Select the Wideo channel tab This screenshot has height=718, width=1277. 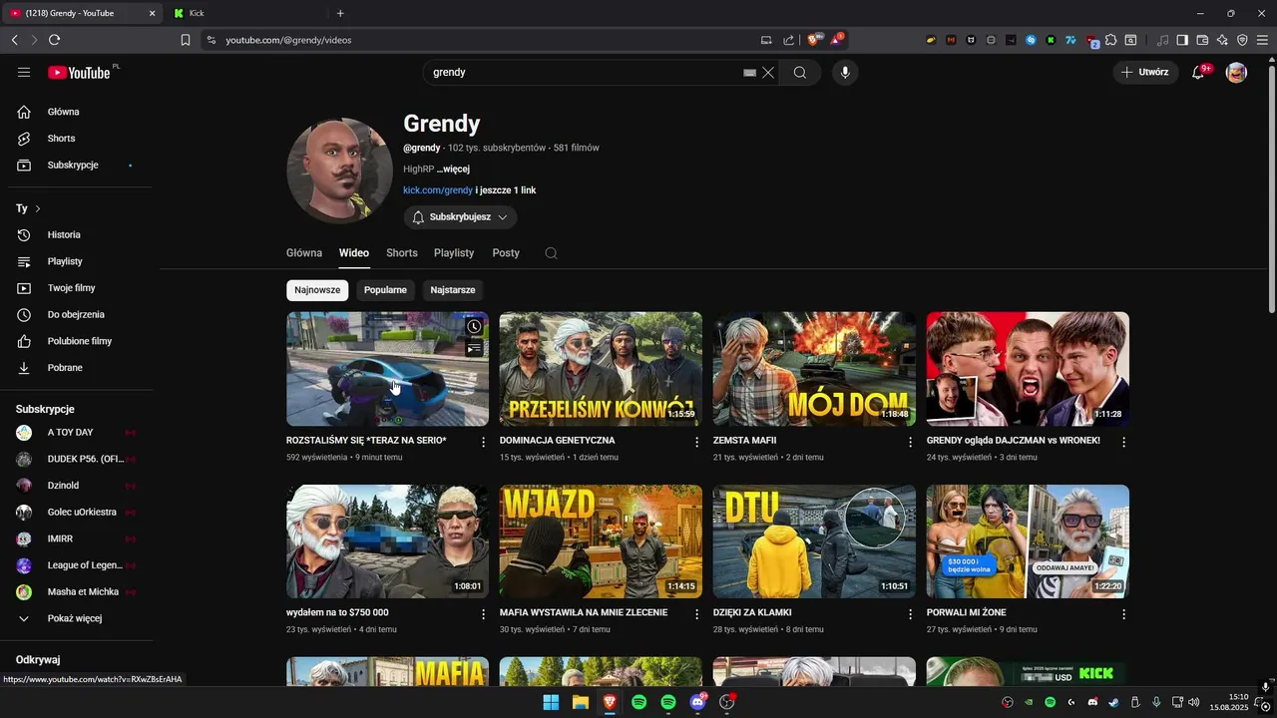click(x=354, y=253)
